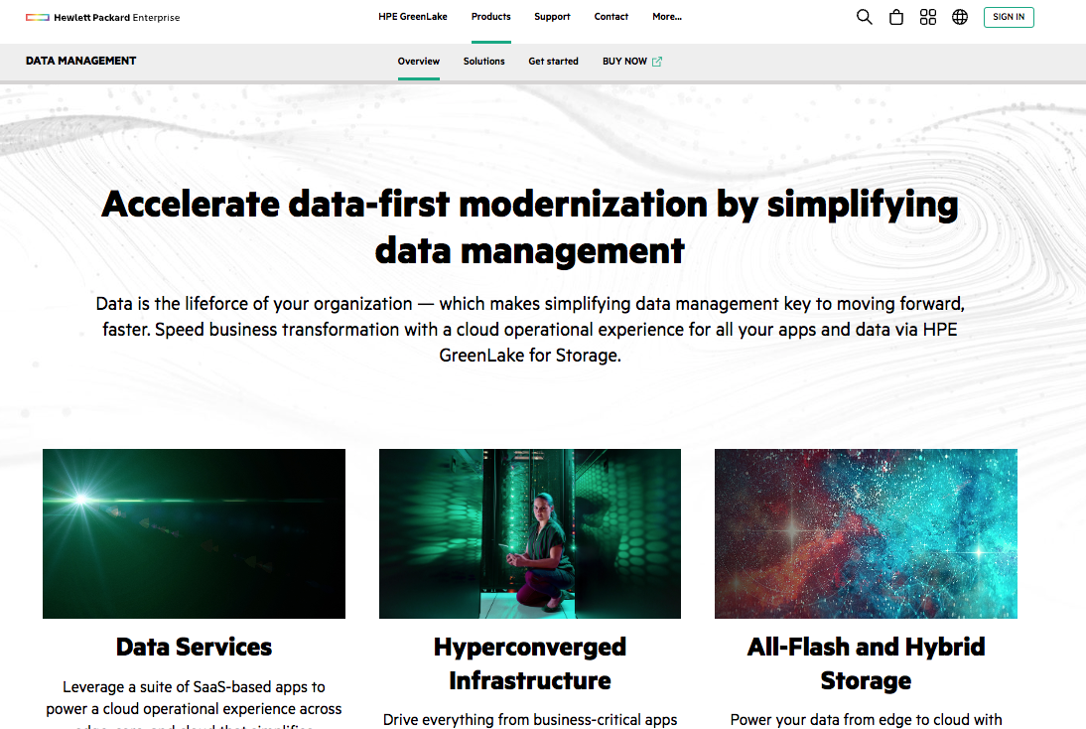This screenshot has height=729, width=1086.
Task: Click the search magnifier icon
Action: pyautogui.click(x=864, y=17)
